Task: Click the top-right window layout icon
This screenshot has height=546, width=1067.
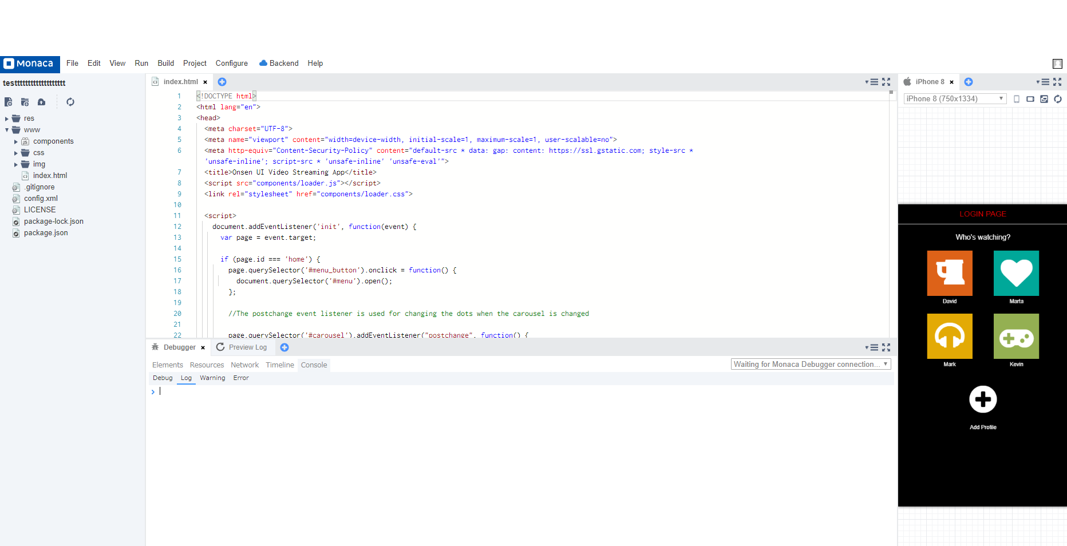Action: pyautogui.click(x=1057, y=64)
